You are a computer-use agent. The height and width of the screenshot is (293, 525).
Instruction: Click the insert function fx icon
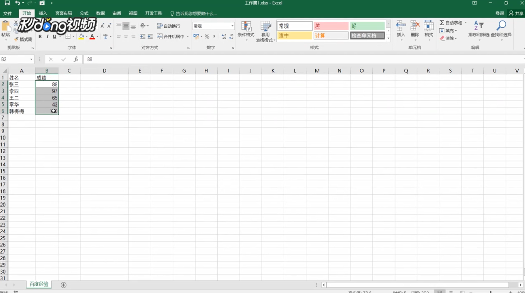[76, 59]
